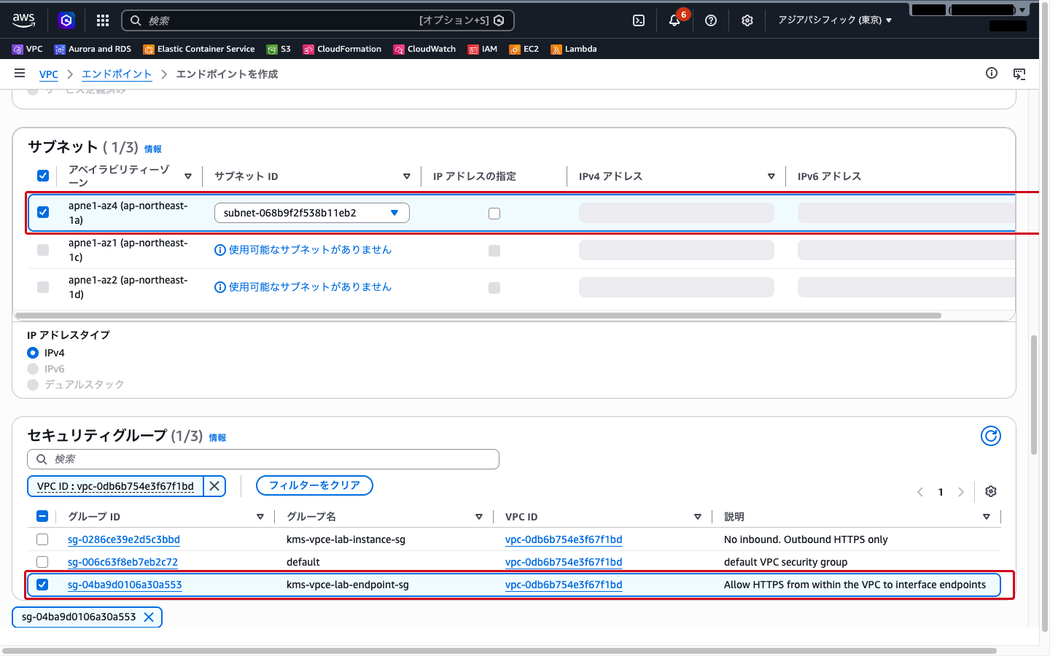Open the subnet-068b9f2f538b11eb2 dropdown
Image resolution: width=1050 pixels, height=656 pixels.
[312, 213]
